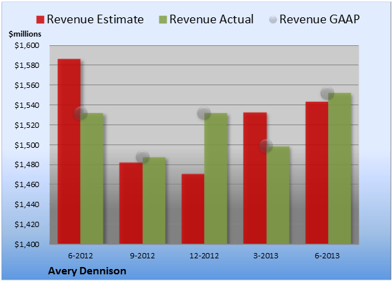Select the green actual bar for 12-2012
The width and height of the screenshot is (392, 281).
click(x=216, y=178)
